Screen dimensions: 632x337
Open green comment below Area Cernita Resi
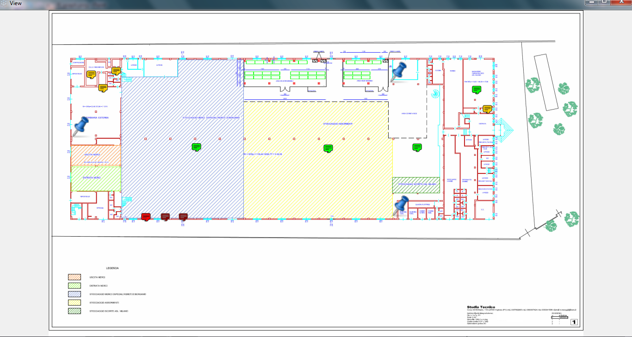pyautogui.click(x=417, y=147)
